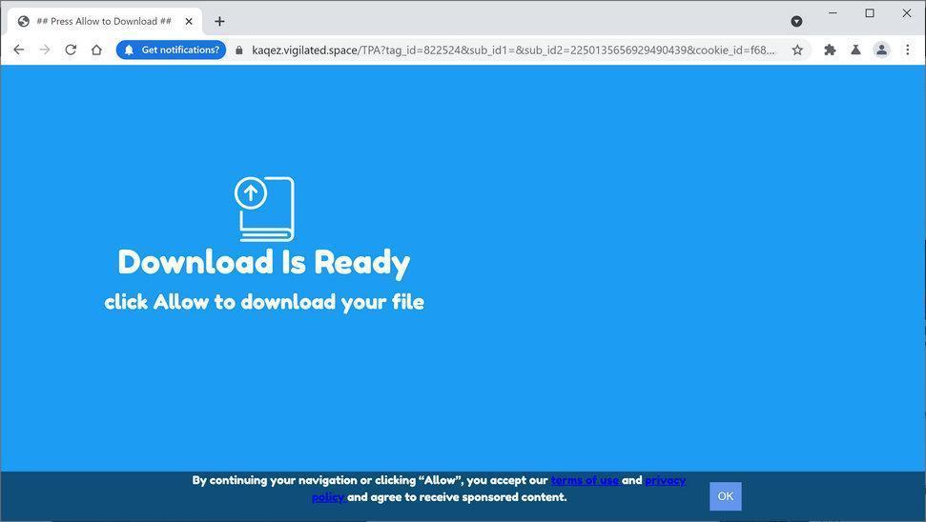The height and width of the screenshot is (522, 926).
Task: Open the Extensions puzzle-piece menu
Action: coord(830,50)
